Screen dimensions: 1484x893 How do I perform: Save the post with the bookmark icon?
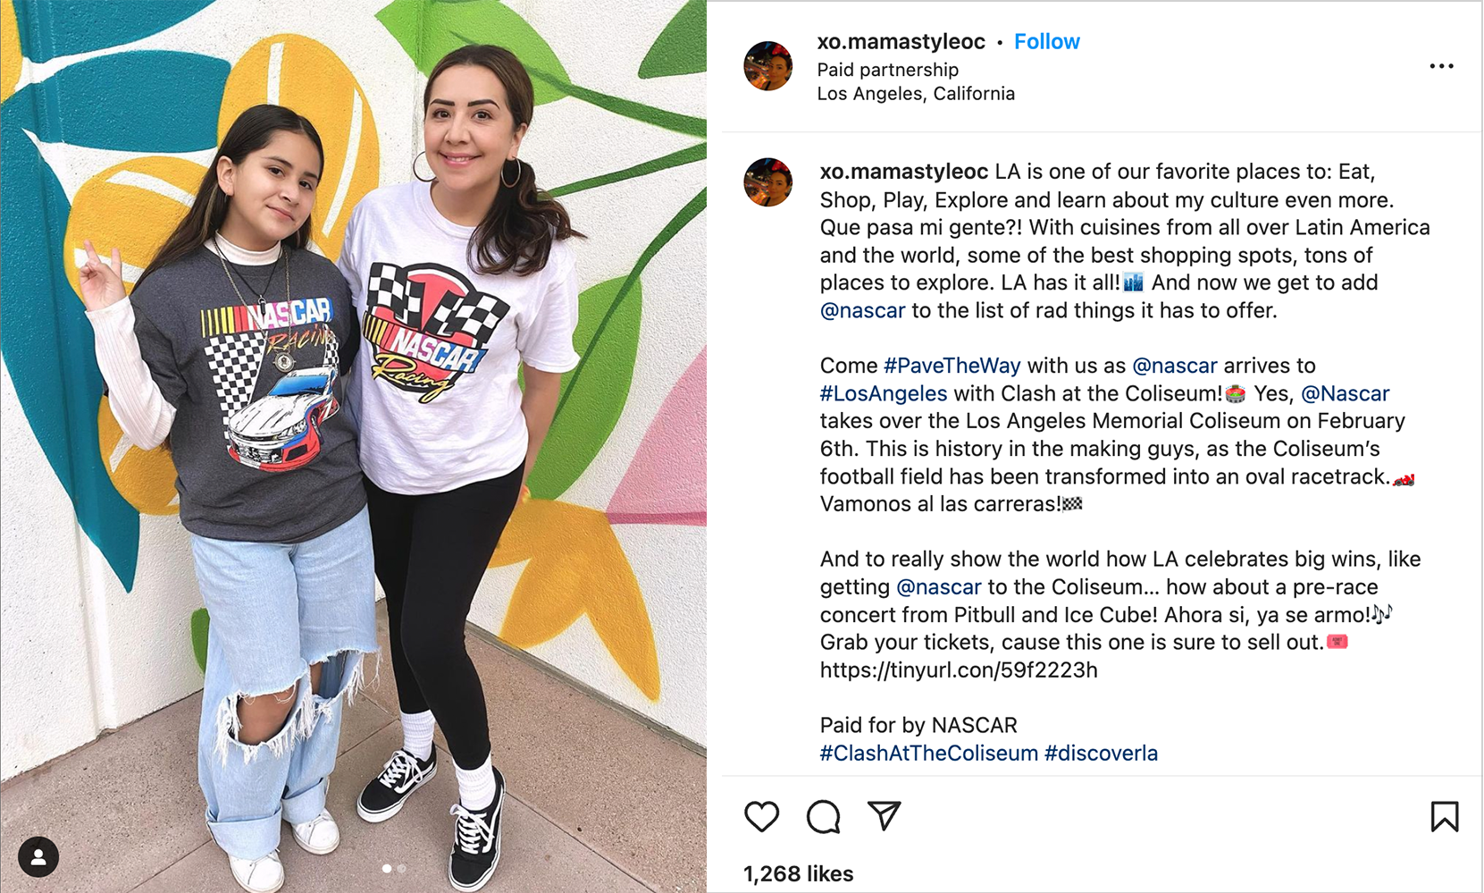point(1444,816)
